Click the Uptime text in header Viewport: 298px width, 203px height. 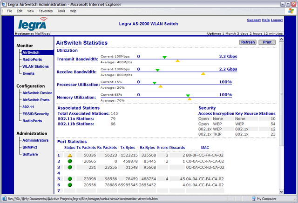[x=245, y=33]
